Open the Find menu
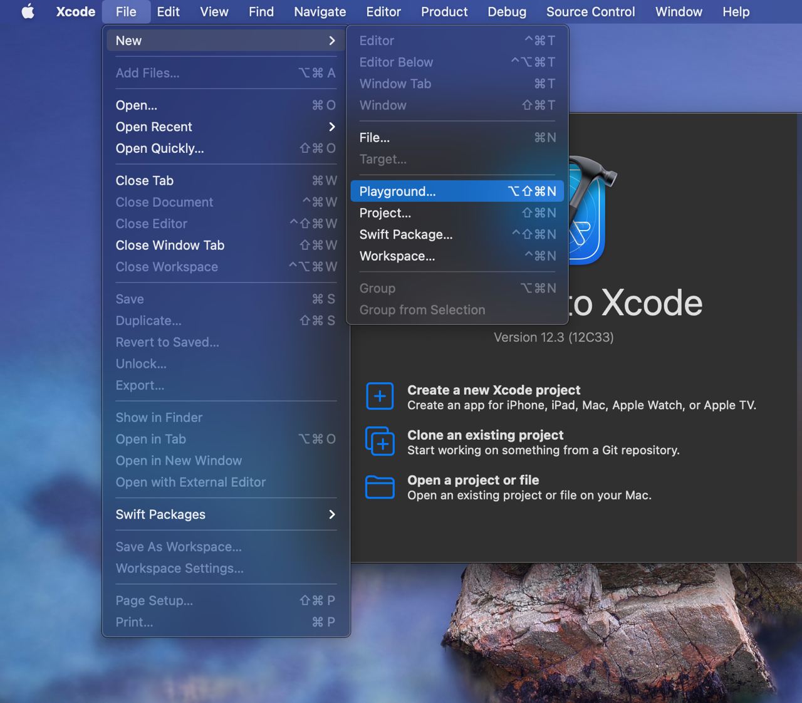 pyautogui.click(x=261, y=12)
